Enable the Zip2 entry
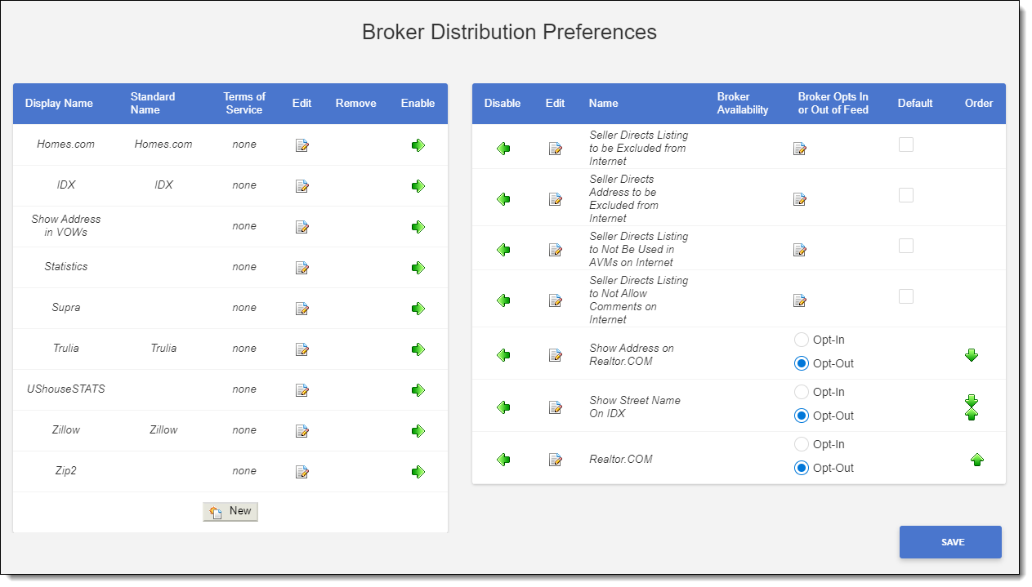 [x=418, y=472]
